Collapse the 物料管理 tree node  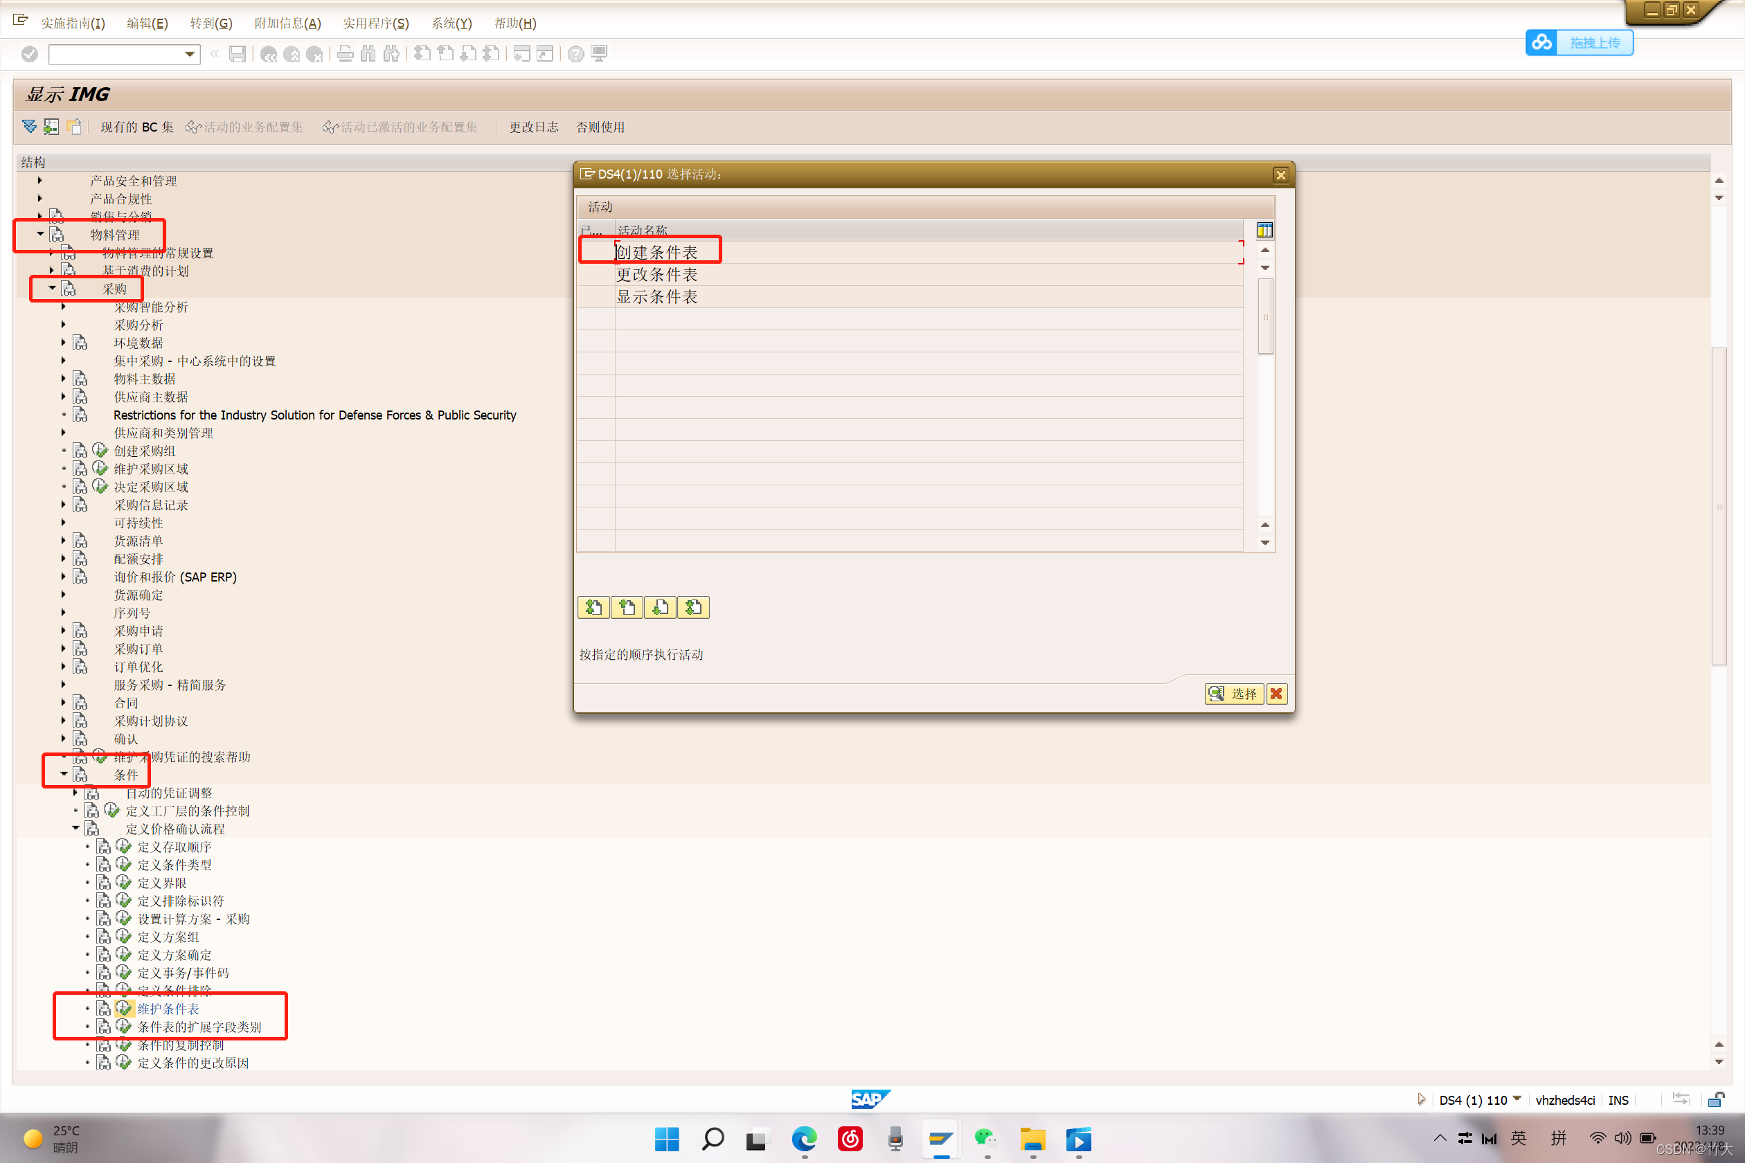41,235
